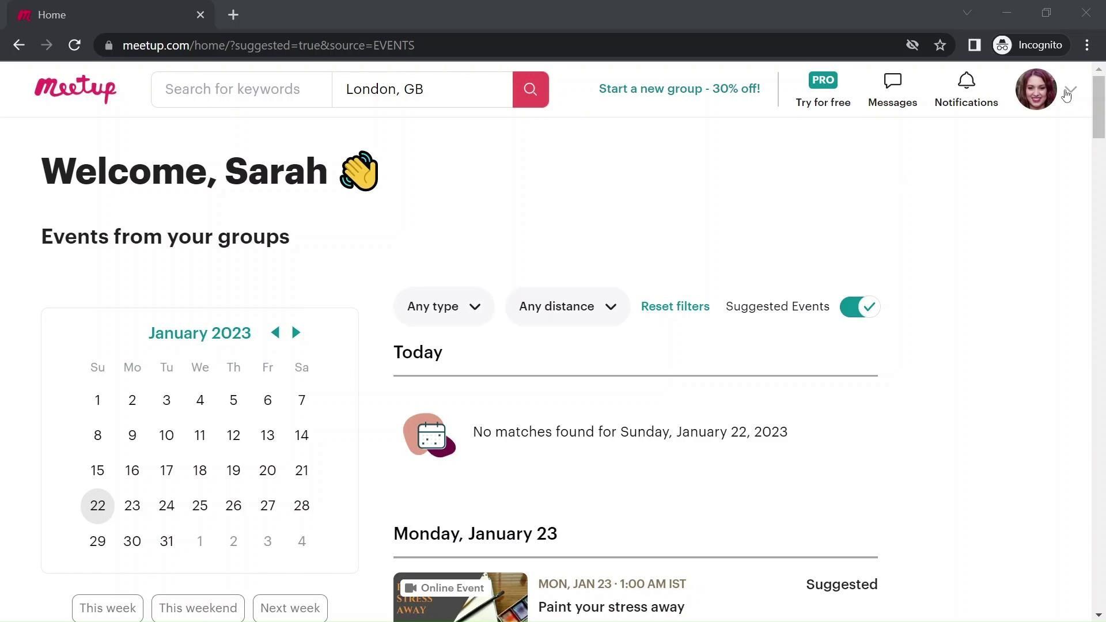
Task: Toggle the Suggested Events switch
Action: click(x=859, y=306)
